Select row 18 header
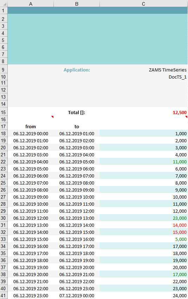The width and height of the screenshot is (188, 299). click(x=3, y=133)
